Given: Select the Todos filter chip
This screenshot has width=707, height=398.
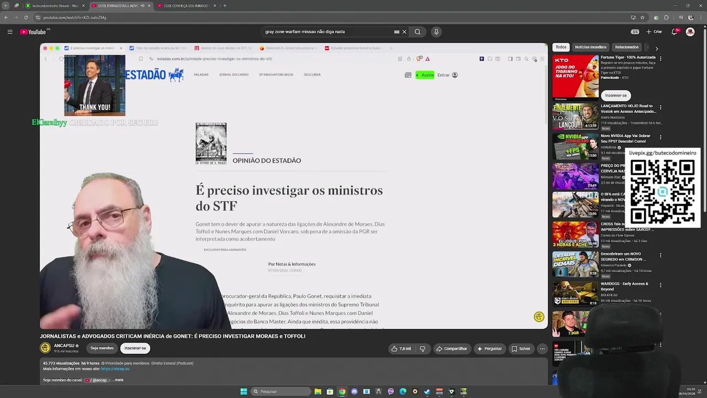Looking at the screenshot, I should tap(561, 48).
